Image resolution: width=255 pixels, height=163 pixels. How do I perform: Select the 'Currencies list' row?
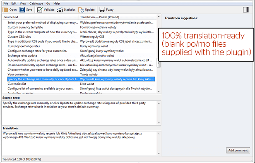click(81, 84)
